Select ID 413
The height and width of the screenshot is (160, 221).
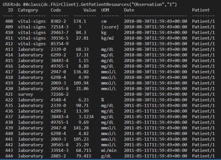pyautogui.click(x=9, y=49)
